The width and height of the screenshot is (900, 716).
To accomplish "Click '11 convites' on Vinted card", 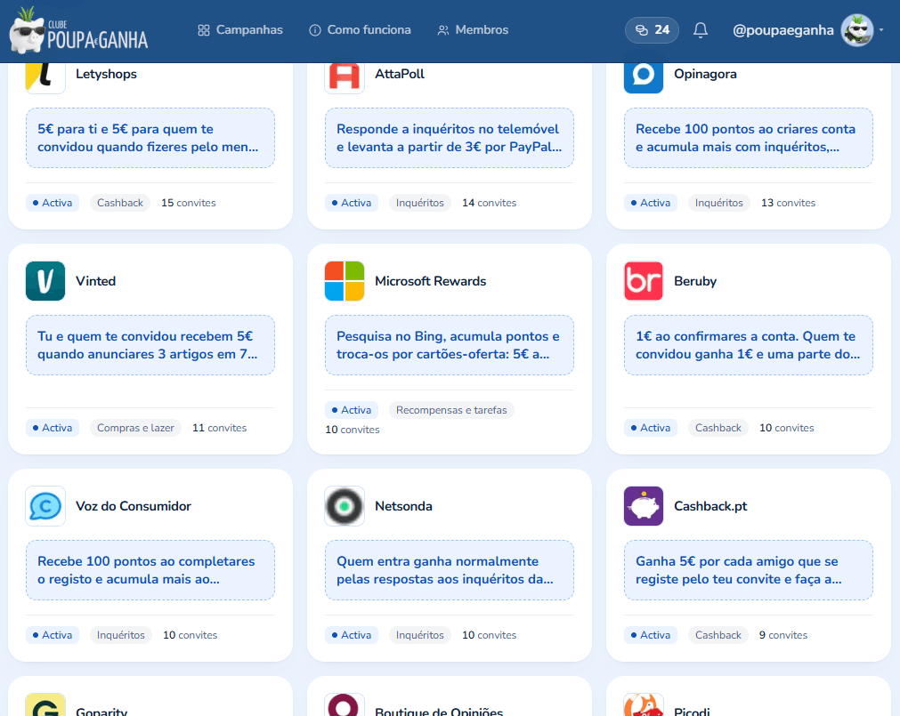I will click(x=219, y=428).
